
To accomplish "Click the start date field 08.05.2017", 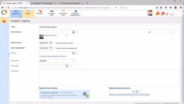I will coord(44,43).
